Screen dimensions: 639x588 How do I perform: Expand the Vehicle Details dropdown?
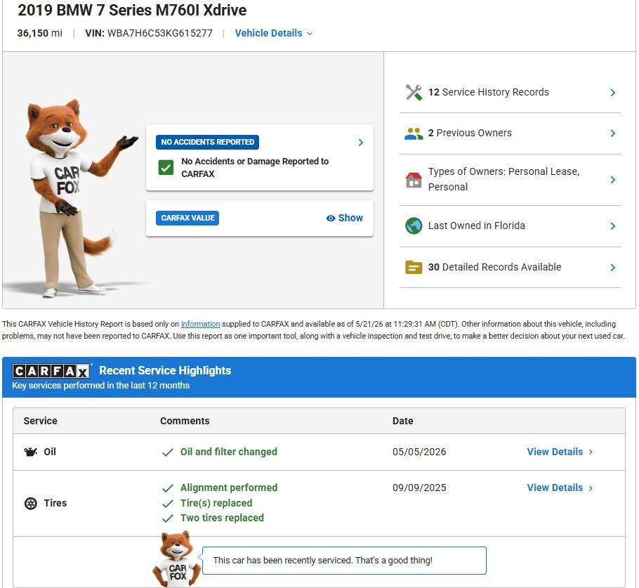click(273, 33)
